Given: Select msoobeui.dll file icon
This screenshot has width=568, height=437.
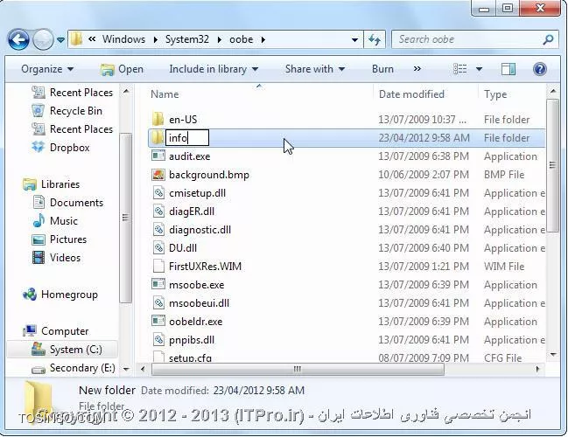Looking at the screenshot, I should click(x=158, y=303).
